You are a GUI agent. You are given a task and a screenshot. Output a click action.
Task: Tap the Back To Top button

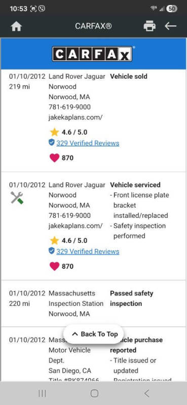tap(94, 334)
